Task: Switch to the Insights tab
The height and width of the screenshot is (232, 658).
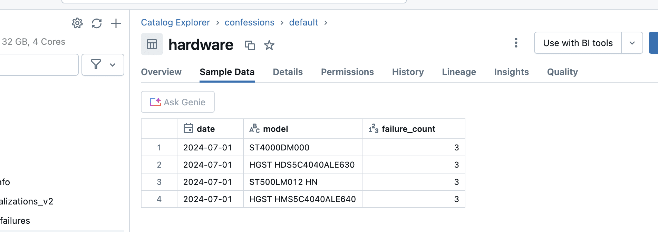Action: point(512,72)
